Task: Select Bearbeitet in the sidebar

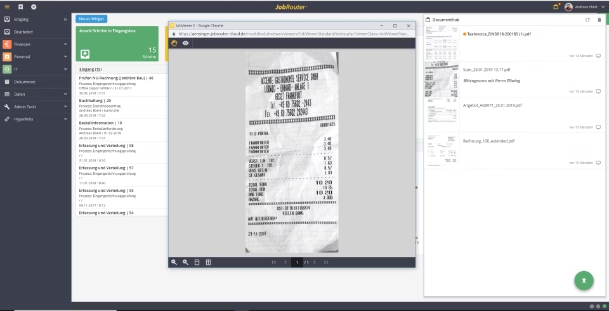Action: 25,32
